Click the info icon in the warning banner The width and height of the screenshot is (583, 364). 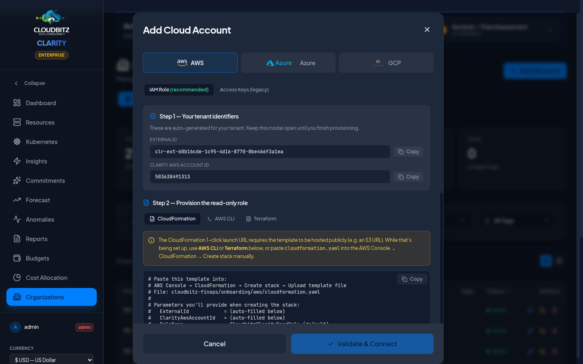coord(151,240)
